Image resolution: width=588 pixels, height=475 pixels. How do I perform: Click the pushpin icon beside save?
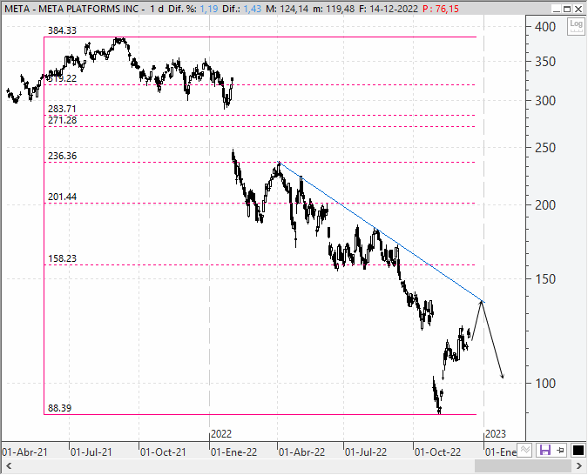(561, 450)
